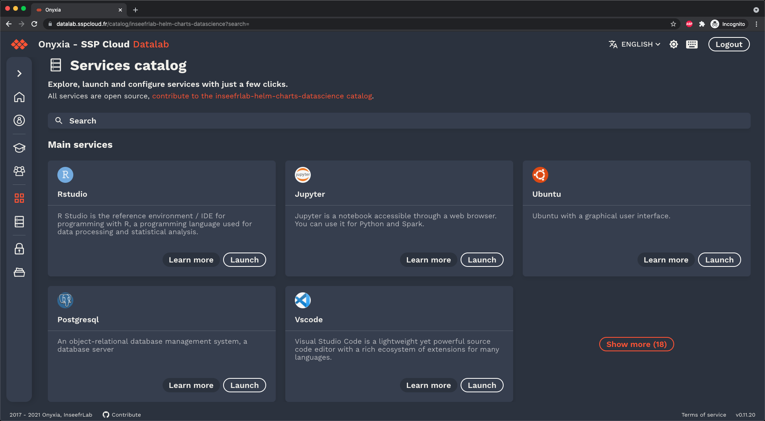765x421 pixels.
Task: Toggle dark mode sun icon
Action: point(673,44)
